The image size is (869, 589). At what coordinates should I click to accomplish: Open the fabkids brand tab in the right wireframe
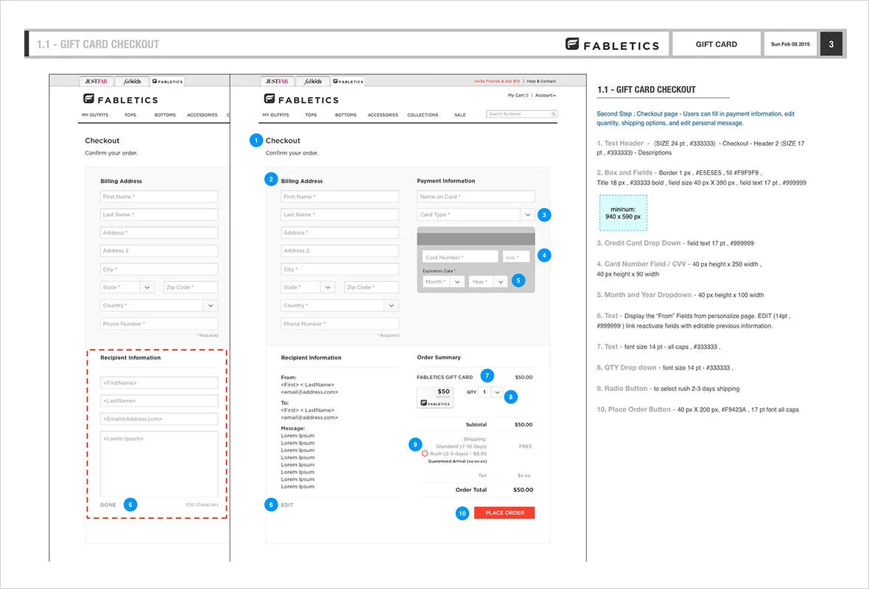(312, 82)
